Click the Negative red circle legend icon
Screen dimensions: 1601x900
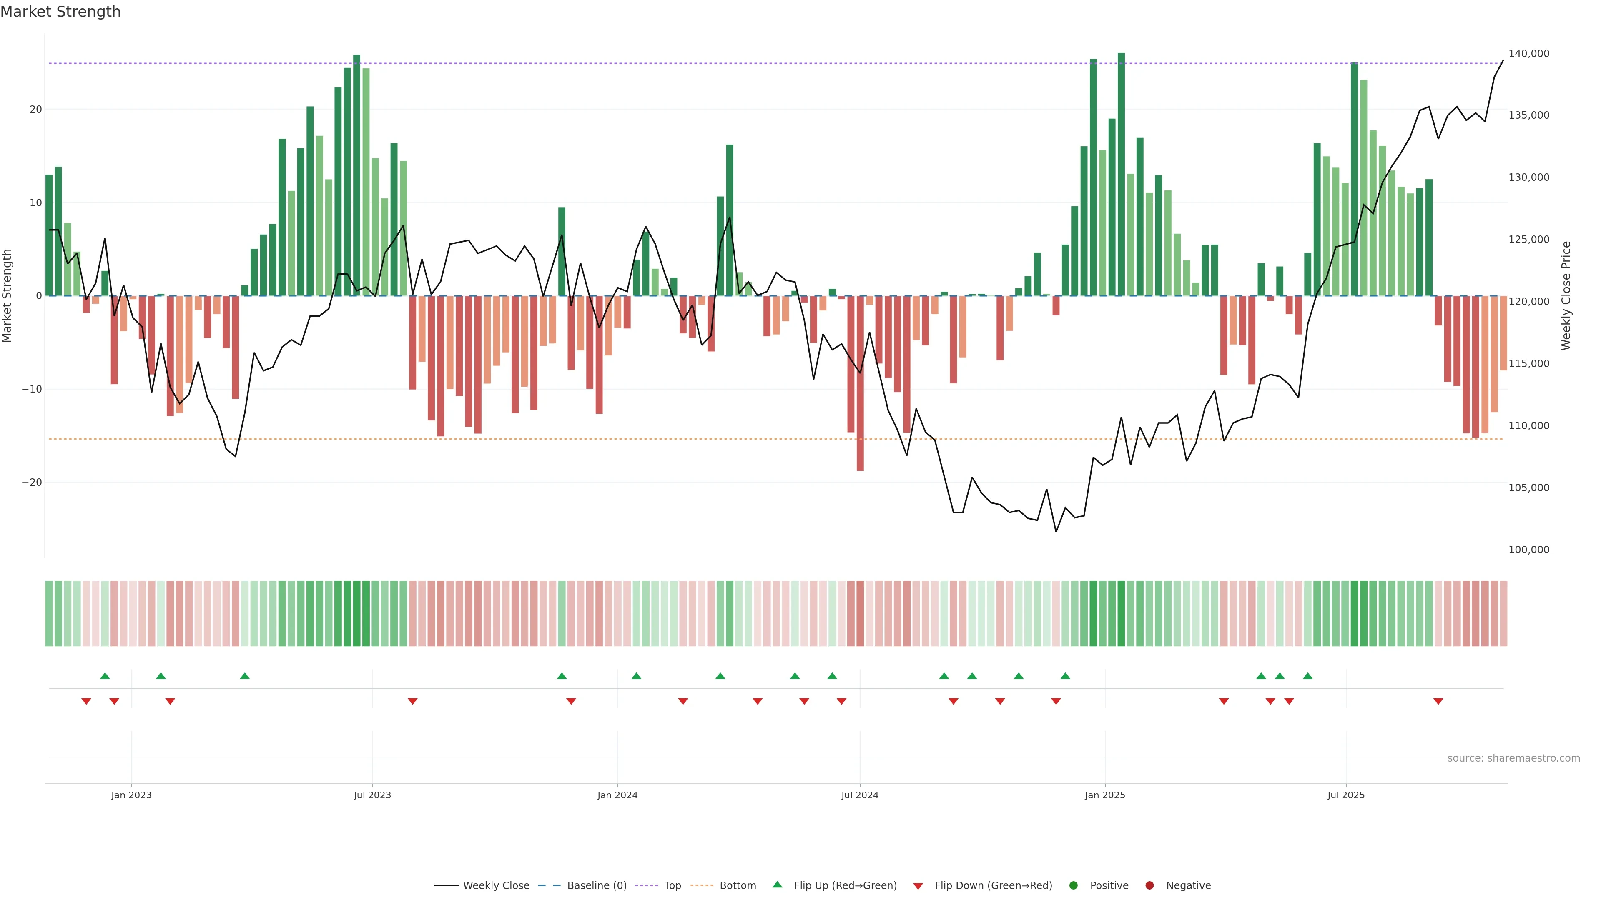[x=1149, y=886]
